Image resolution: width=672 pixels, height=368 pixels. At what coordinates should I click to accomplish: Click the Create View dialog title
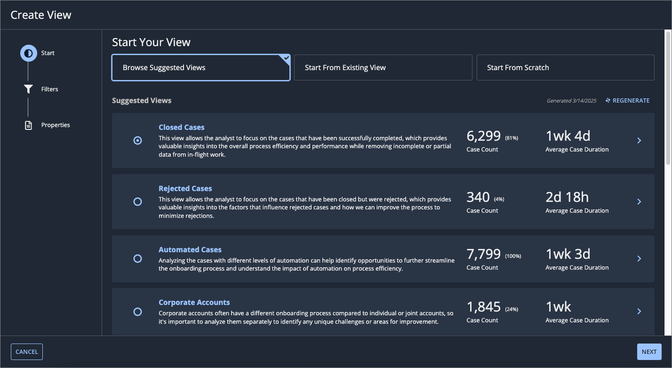click(41, 15)
